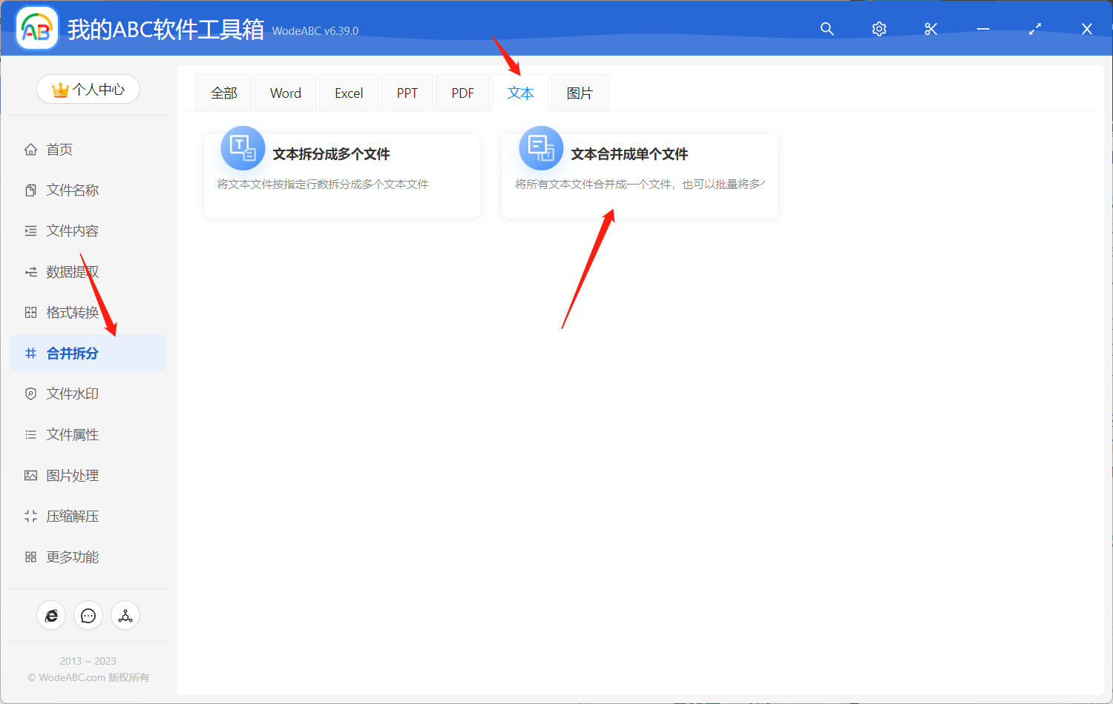This screenshot has width=1113, height=704.
Task: Open 压缩解压 from the sidebar
Action: coord(70,516)
